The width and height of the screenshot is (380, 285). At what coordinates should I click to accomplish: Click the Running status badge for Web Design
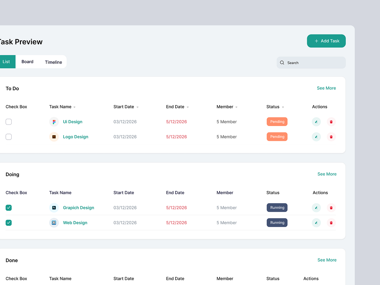tap(277, 223)
